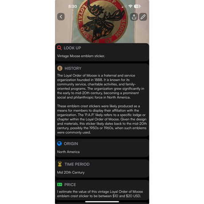204x204 pixels.
Task: Tap the PRICE section heading
Action: [x=70, y=184]
